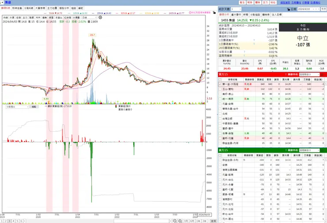Open the 日線 period dropdown
This screenshot has width=327, height=223.
click(96, 18)
